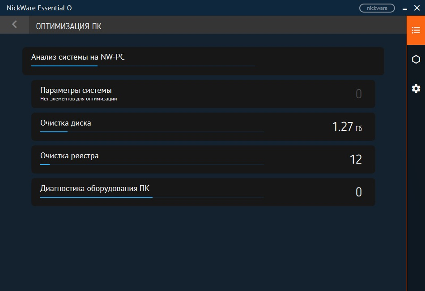Viewport: 425px width, 291px height.
Task: Click the nickware account badge
Action: pos(377,8)
